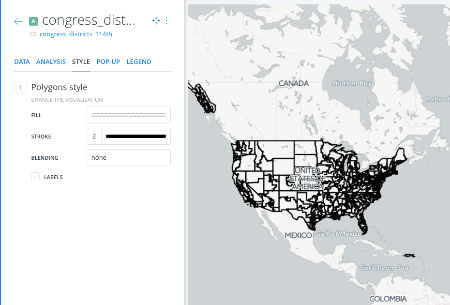This screenshot has width=450, height=305.
Task: Go back using the left arrow
Action: [18, 21]
